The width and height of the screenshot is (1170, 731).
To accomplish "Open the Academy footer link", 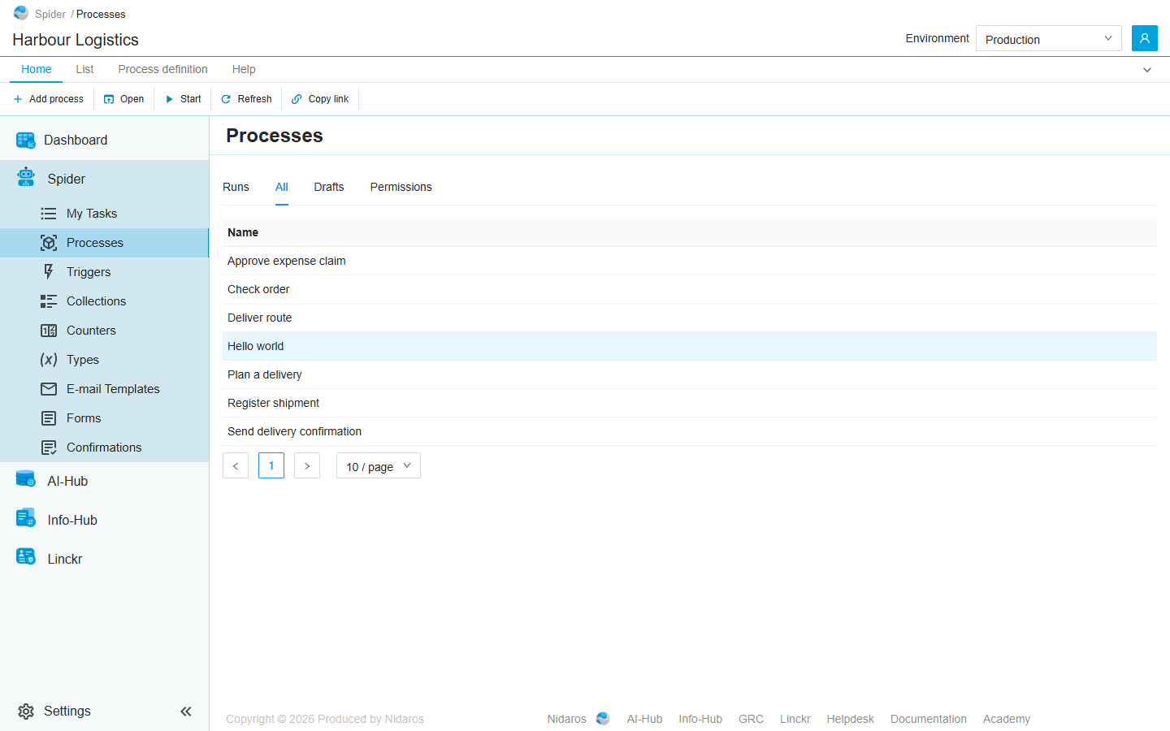I will (1007, 719).
